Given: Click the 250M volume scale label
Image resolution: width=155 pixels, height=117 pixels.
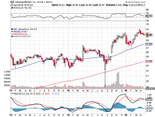Looking at the screenshot, I should coord(7,85).
